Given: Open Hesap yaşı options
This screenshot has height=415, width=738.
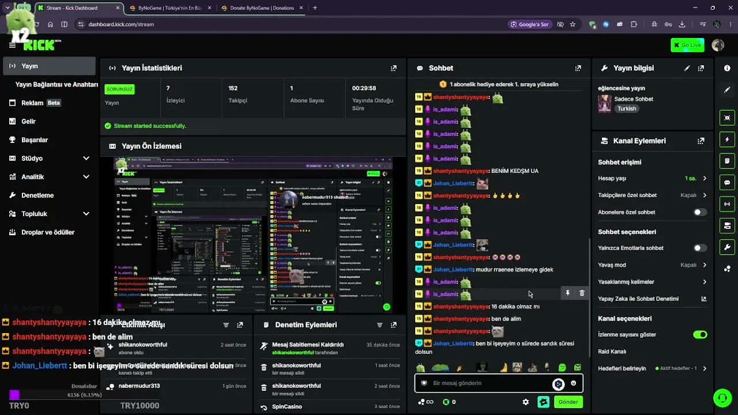Looking at the screenshot, I should tap(653, 179).
